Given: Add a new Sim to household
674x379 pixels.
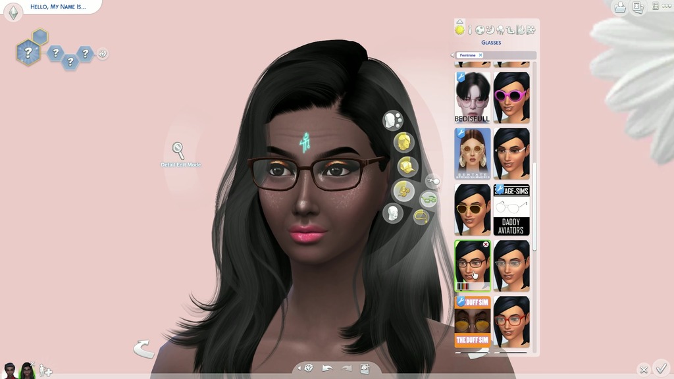Looking at the screenshot, I should click(x=45, y=370).
